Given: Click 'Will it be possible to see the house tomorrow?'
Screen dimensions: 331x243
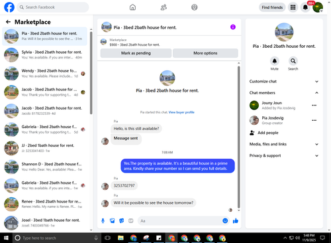Looking at the screenshot, I should click(154, 202).
